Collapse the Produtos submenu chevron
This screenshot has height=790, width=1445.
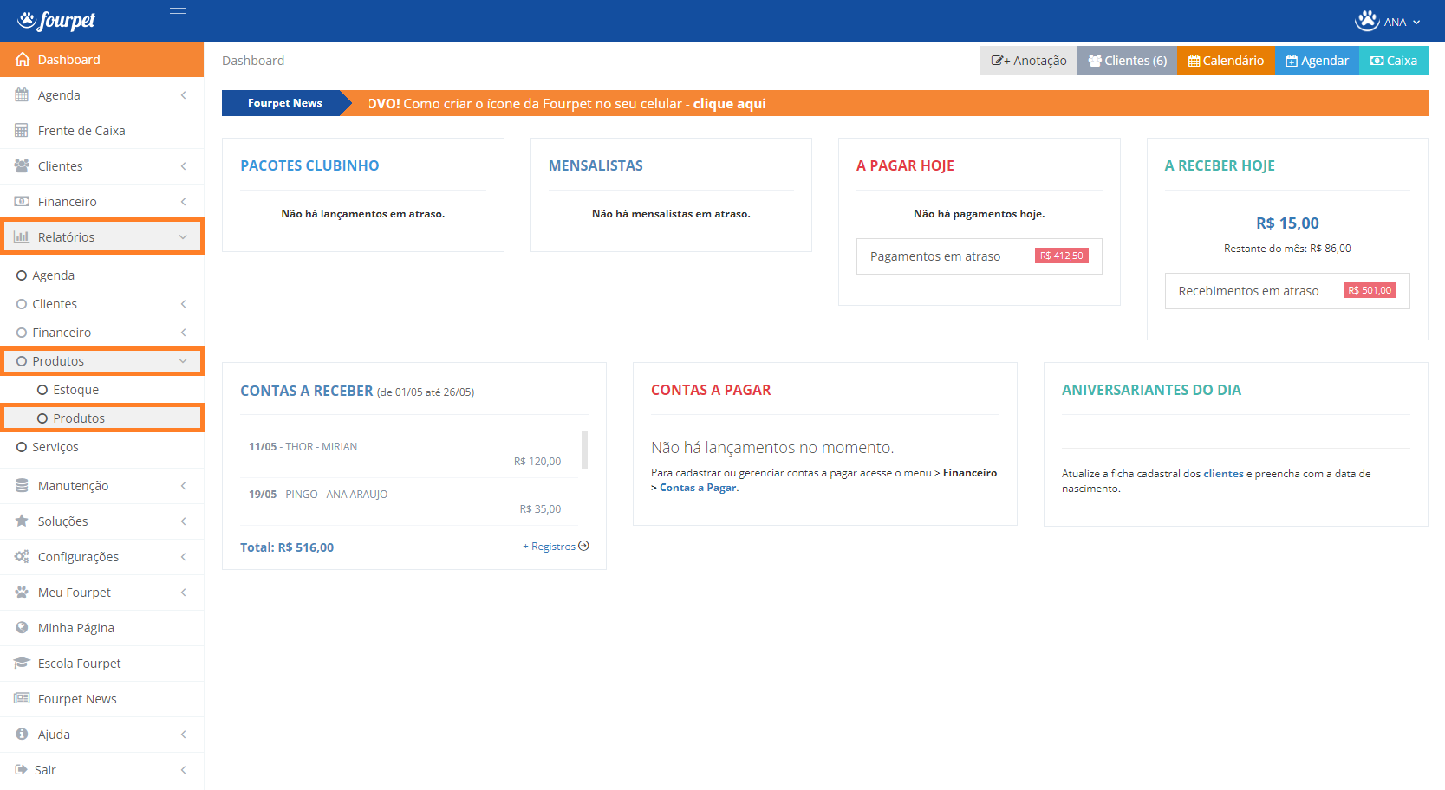183,361
